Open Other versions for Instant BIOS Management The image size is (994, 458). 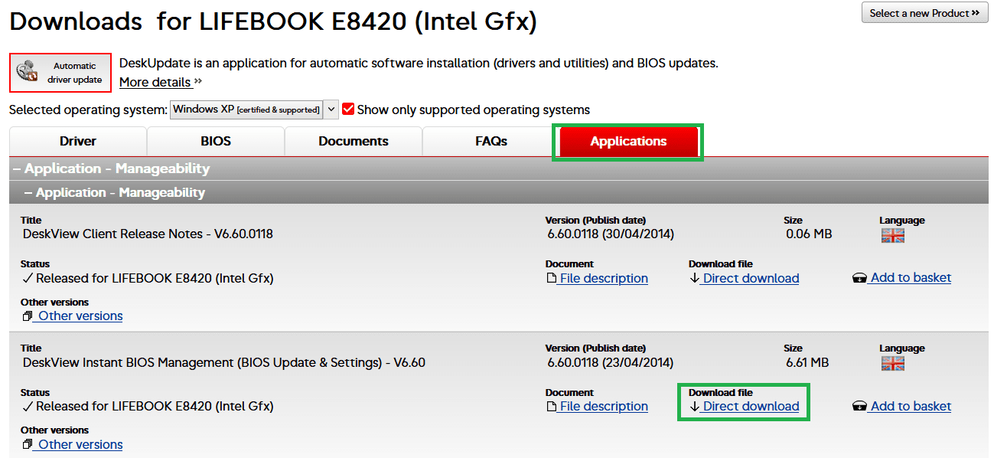point(80,444)
